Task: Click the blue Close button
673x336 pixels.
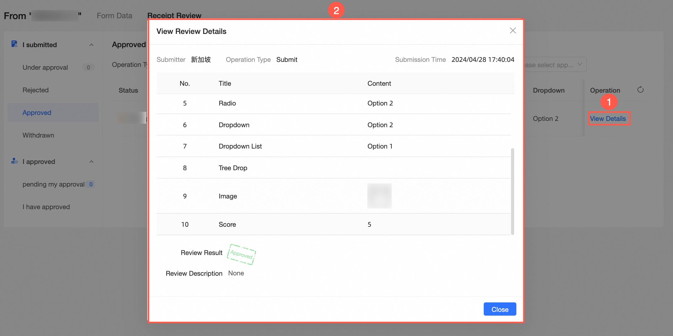Action: click(500, 309)
